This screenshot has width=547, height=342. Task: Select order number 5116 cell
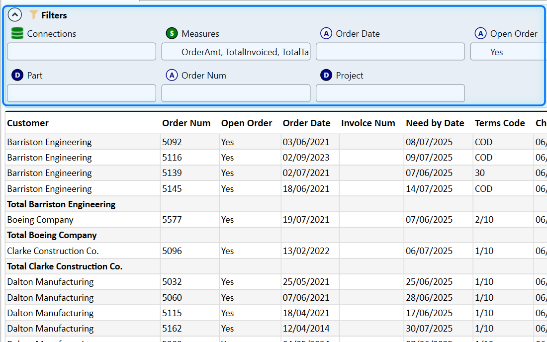[190, 158]
